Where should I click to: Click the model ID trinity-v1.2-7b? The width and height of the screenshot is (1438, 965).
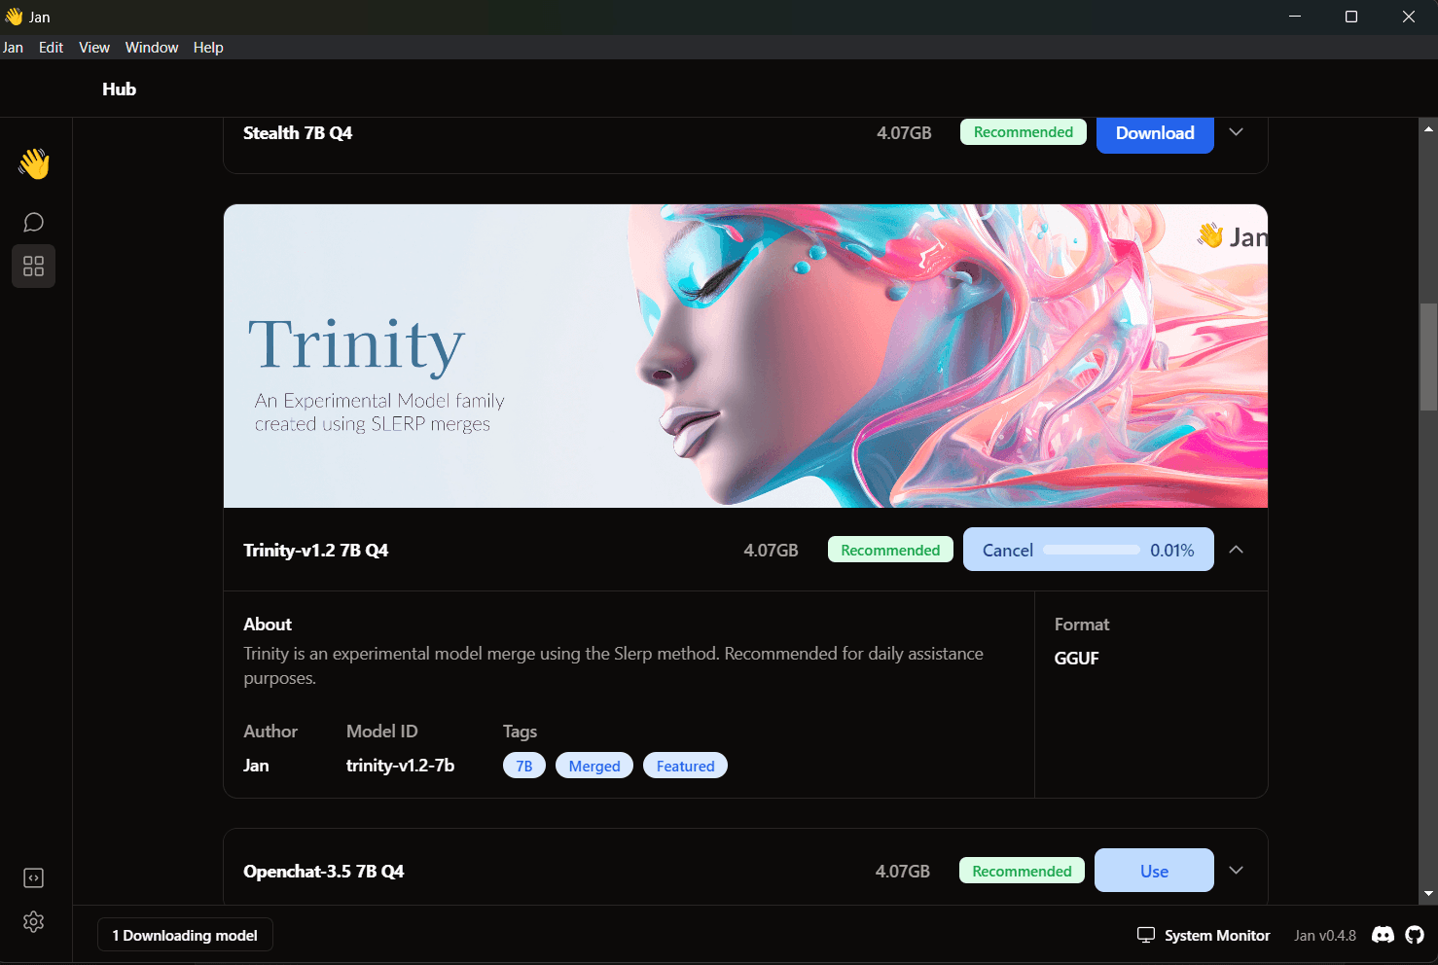pos(401,766)
